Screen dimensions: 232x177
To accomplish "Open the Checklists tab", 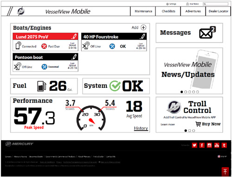I will [x=168, y=11].
